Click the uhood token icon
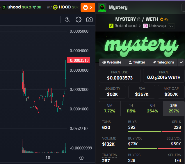 (x=4, y=7)
